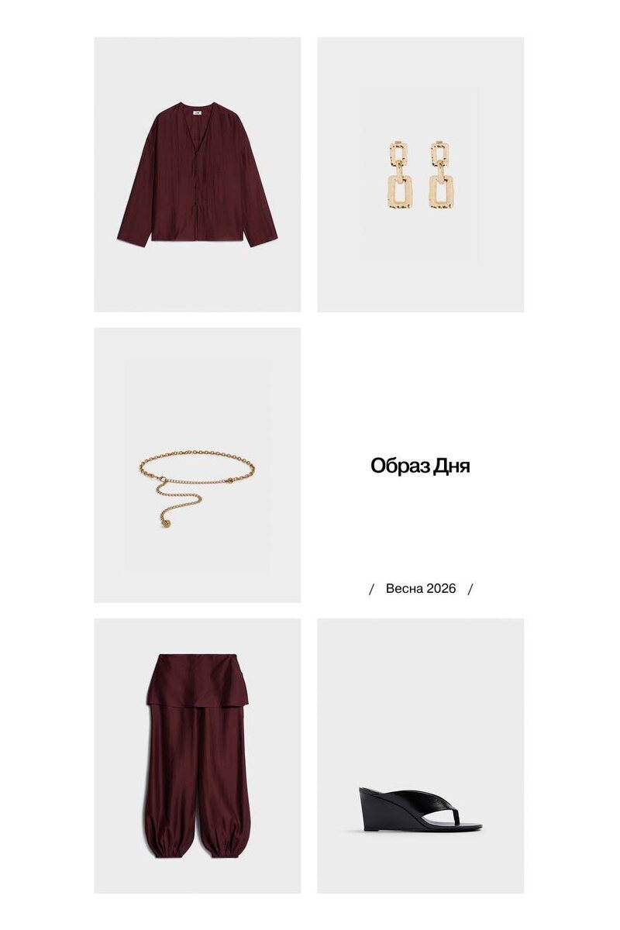The image size is (620, 930).
Task: Click the skirt overlay panel of trousers
Action: 197,680
